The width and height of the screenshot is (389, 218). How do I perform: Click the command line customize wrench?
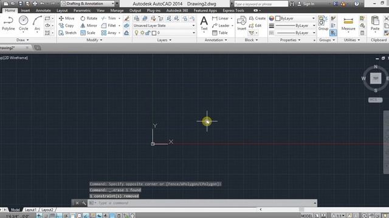[84, 203]
